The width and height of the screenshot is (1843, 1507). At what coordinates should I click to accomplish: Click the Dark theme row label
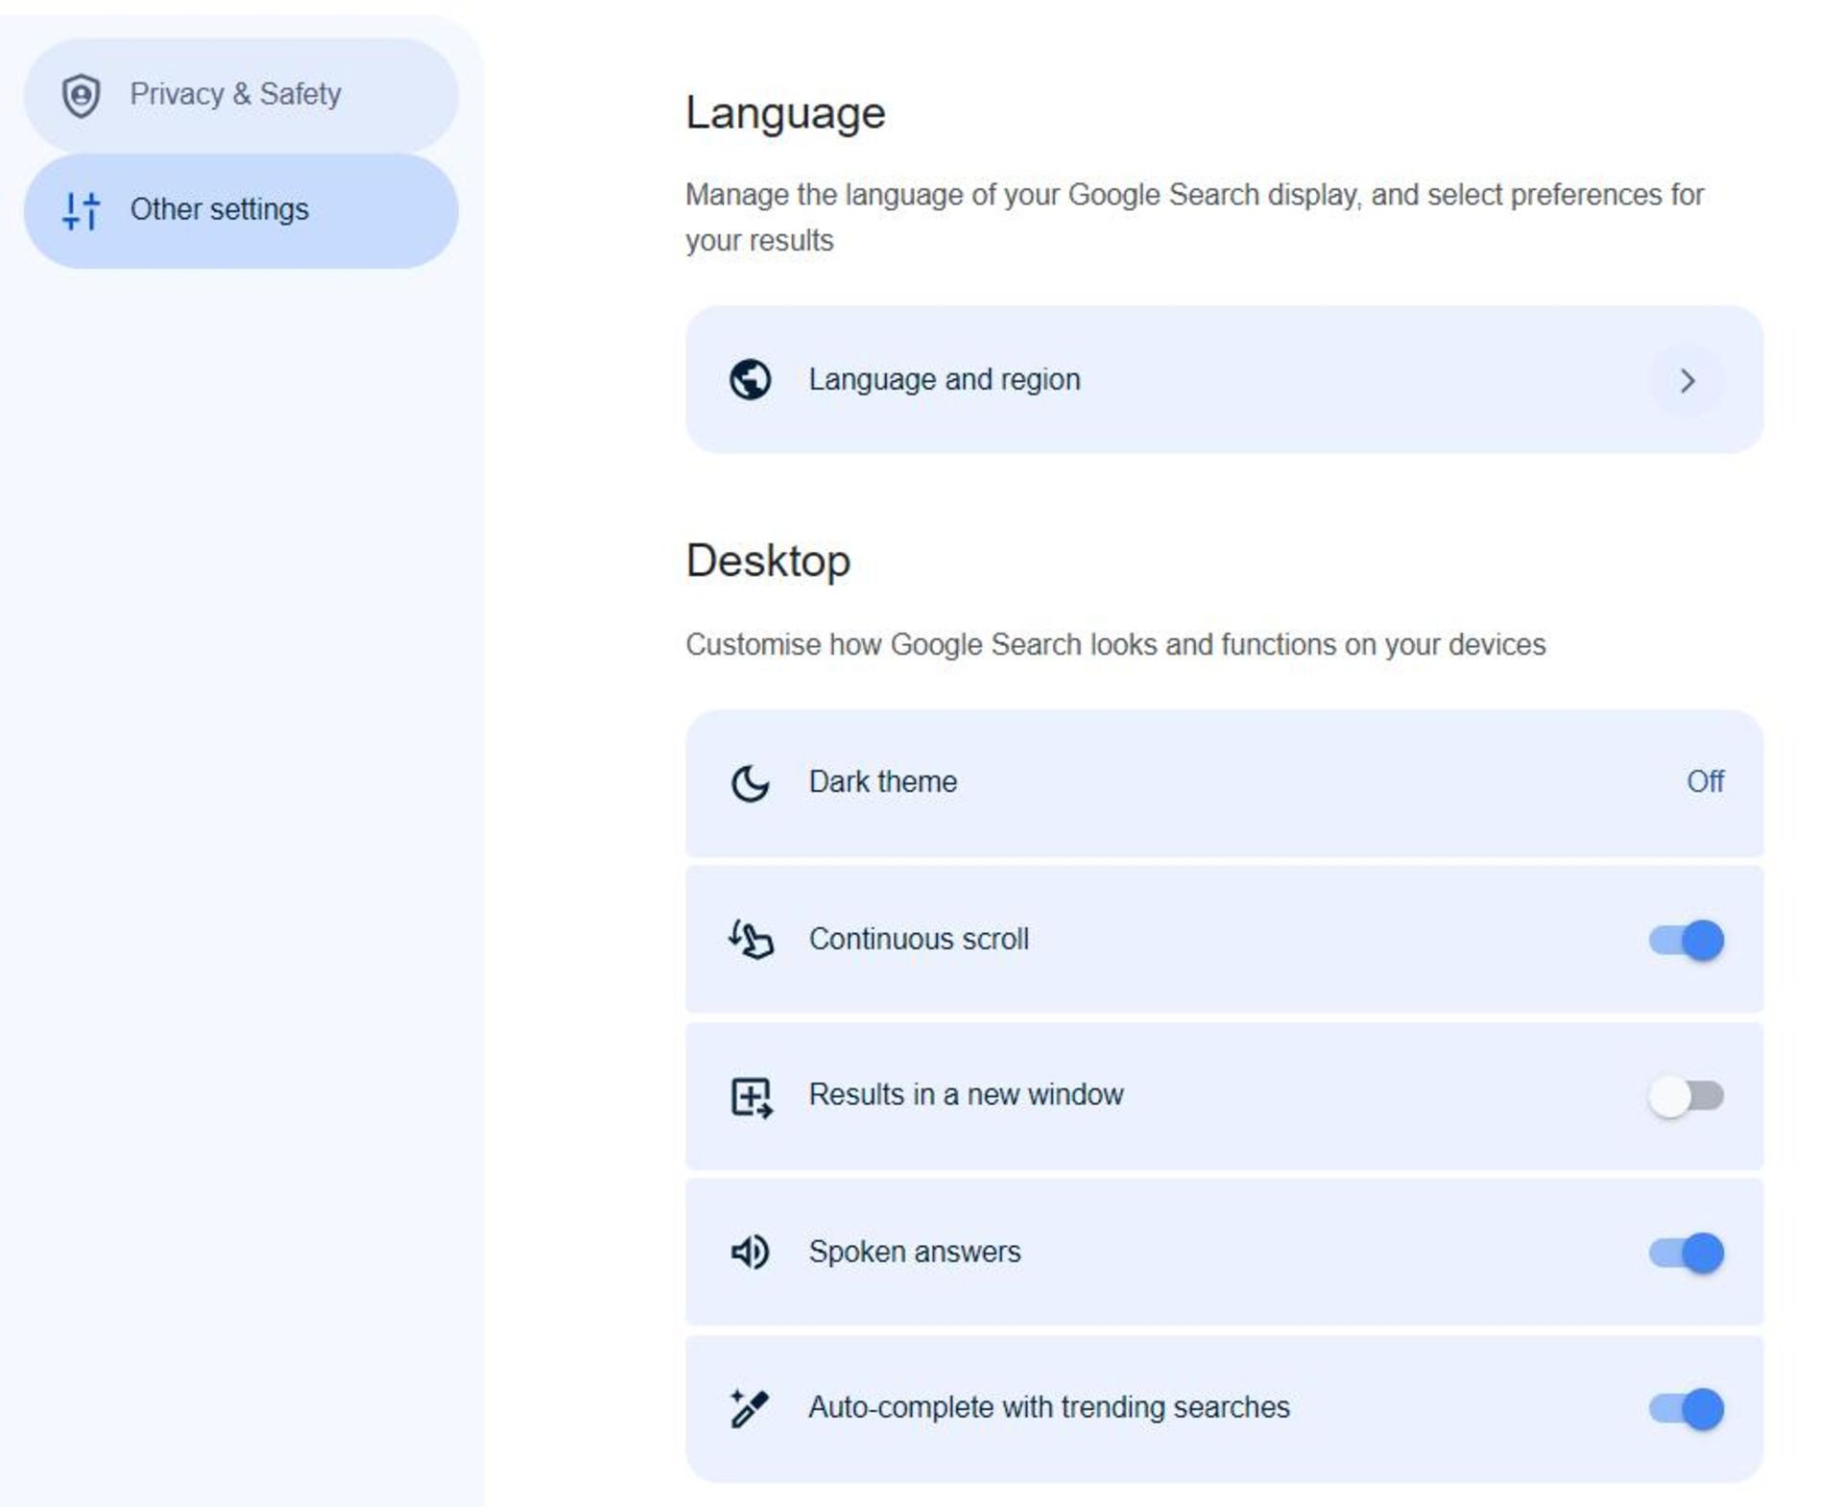882,782
